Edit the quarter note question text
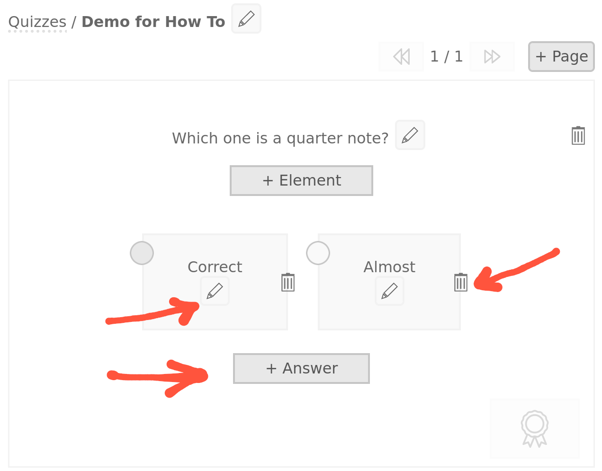 coord(410,135)
